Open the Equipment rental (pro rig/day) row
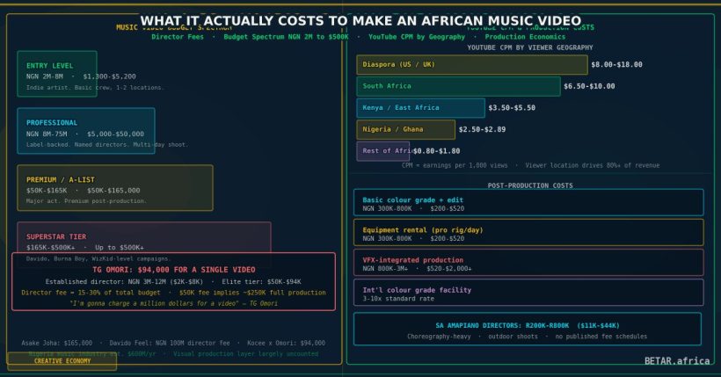The image size is (721, 377). click(x=528, y=232)
